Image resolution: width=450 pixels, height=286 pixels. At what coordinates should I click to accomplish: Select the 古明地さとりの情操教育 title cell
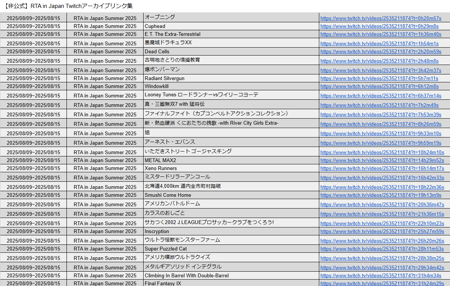tap(231, 60)
